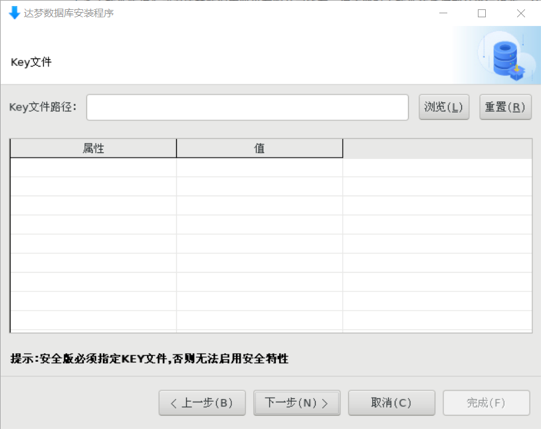Reset the key path with 重置(R)
This screenshot has height=429, width=541.
[x=505, y=107]
